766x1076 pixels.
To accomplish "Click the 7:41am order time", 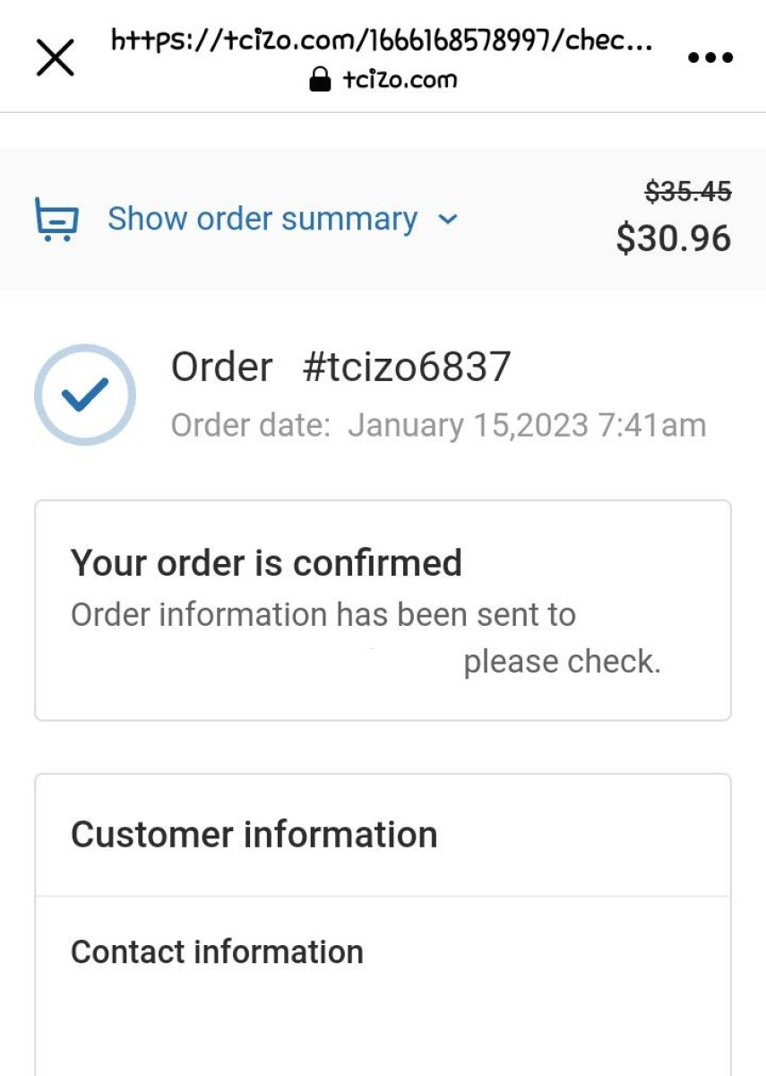I will 652,425.
